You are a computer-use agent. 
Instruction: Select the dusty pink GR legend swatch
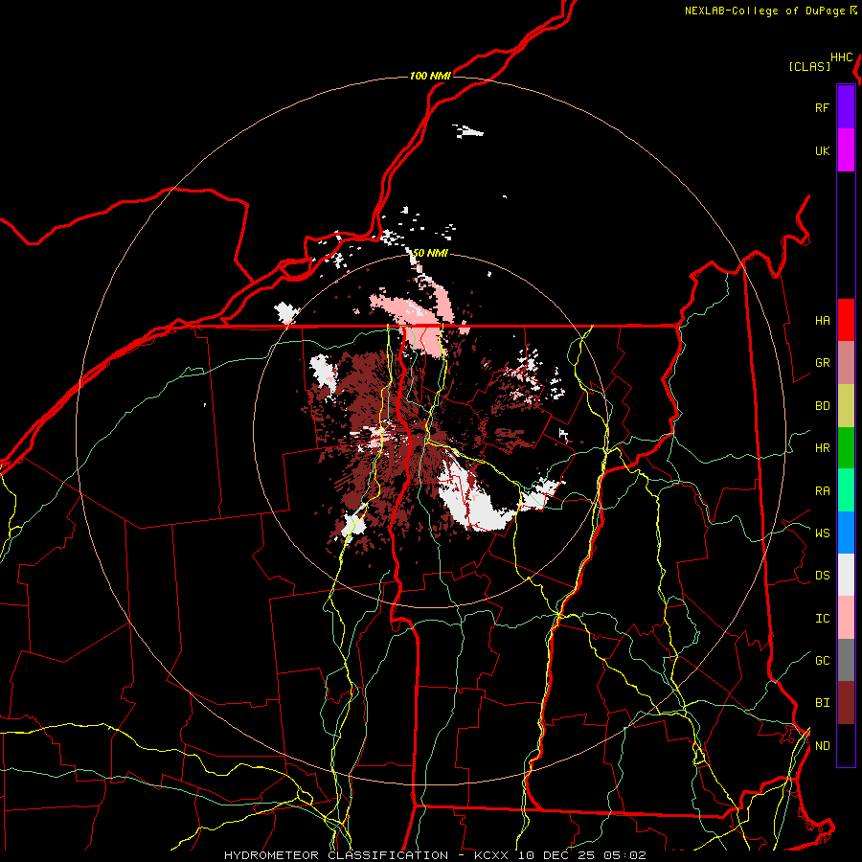846,363
